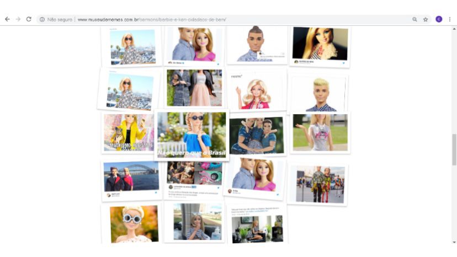Screen dimensions: 457x257
Task: Click the museudememes.com.br URL in address bar
Action: [152, 19]
